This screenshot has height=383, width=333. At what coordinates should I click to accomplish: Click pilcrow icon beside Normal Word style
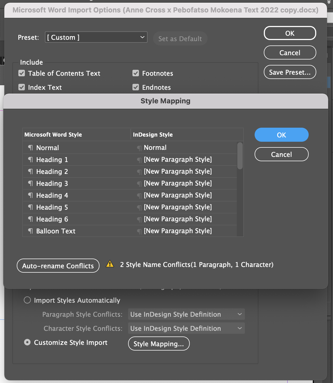coord(30,148)
